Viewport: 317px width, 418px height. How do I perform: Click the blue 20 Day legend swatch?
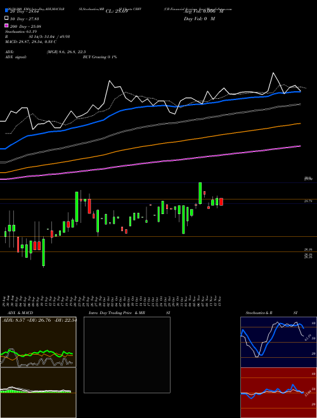click(x=7, y=10)
